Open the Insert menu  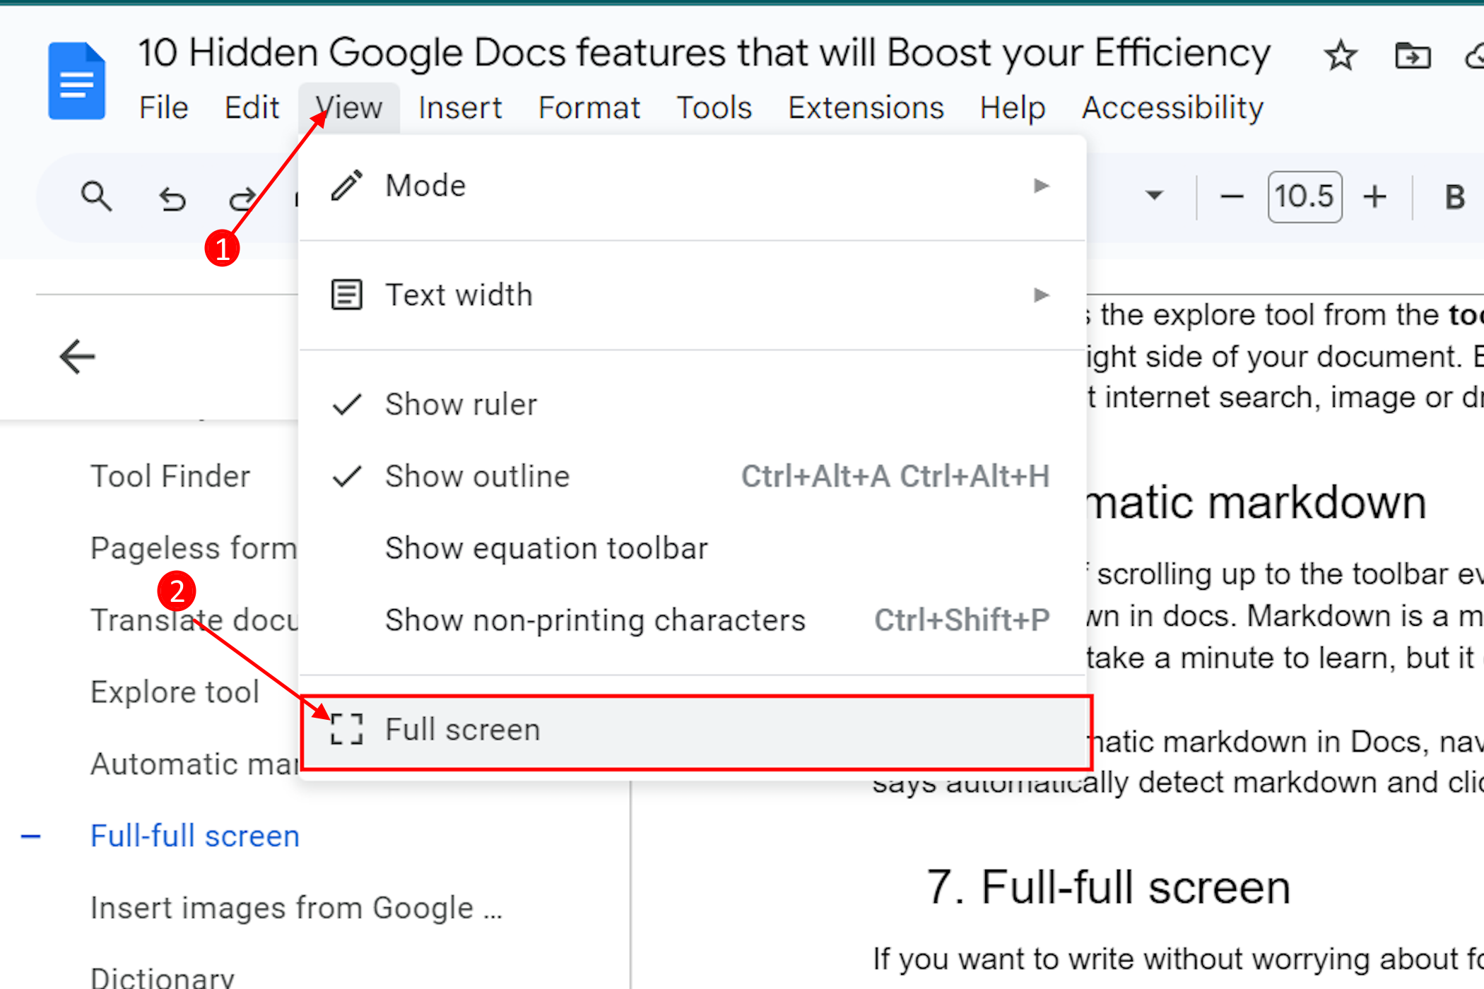(x=459, y=108)
